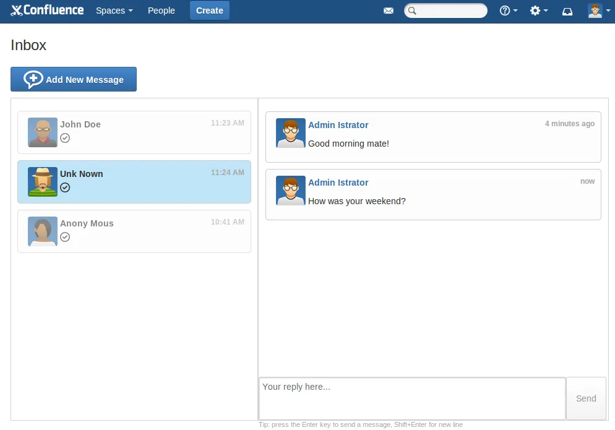
Task: Open the gear administration menu
Action: click(538, 11)
